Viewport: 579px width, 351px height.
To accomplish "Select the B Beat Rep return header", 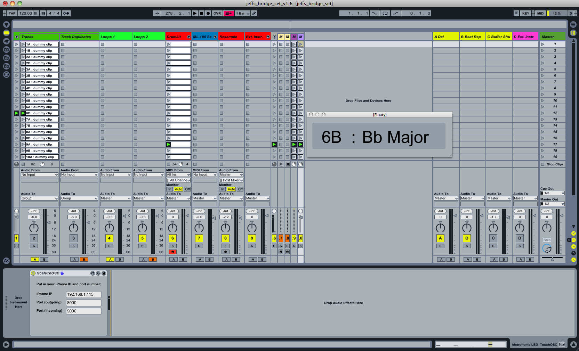I will (x=472, y=37).
